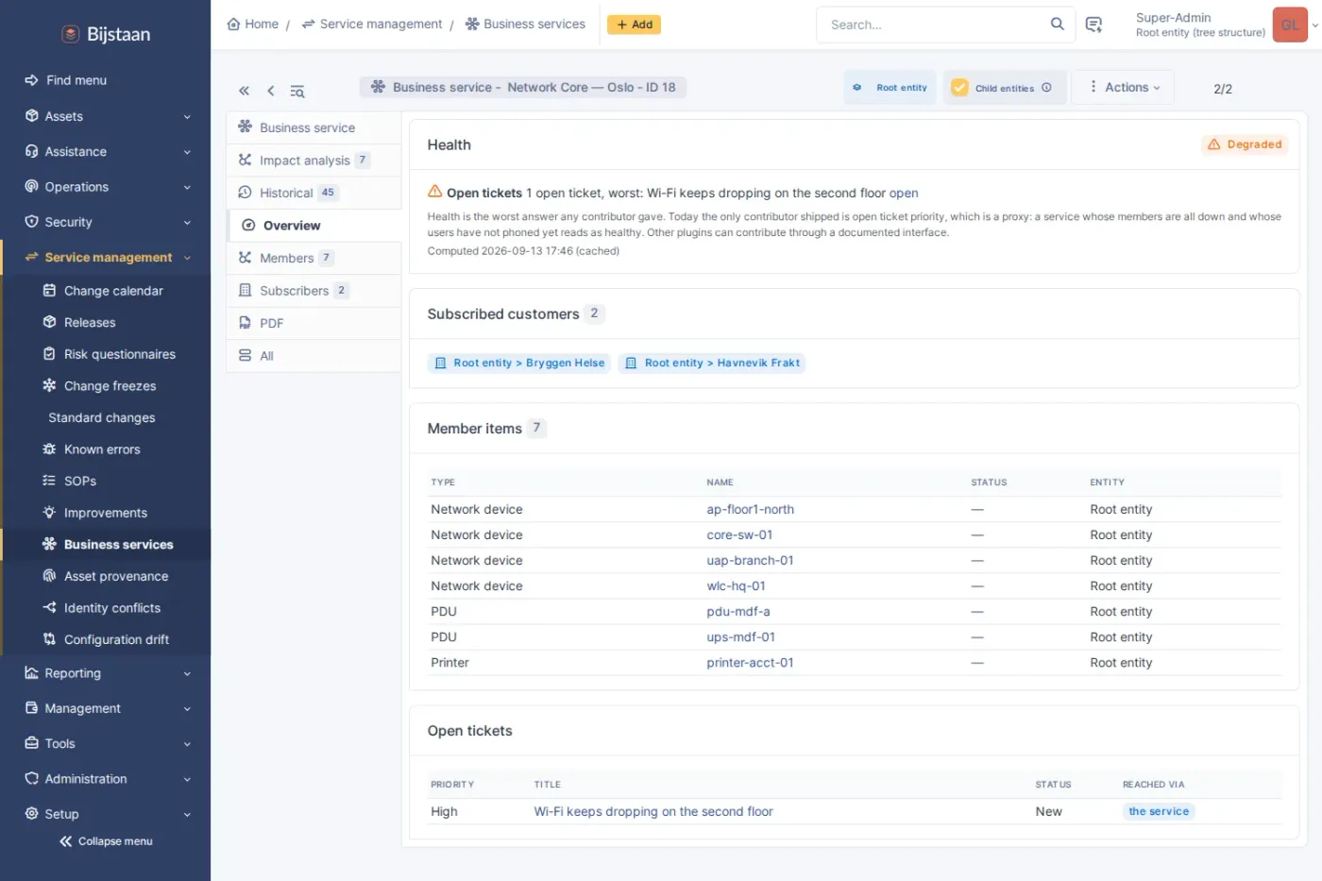Click the Home breadcrumb icon
Screen dimensions: 1322x881
click(233, 24)
